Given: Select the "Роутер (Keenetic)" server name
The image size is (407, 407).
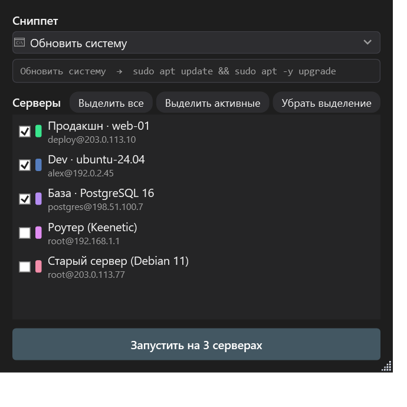Looking at the screenshot, I should point(93,228).
